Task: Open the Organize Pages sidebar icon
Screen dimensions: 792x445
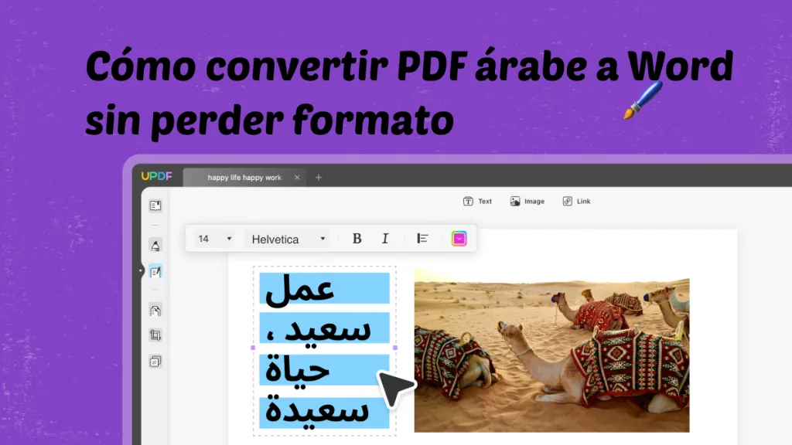Action: (x=155, y=310)
